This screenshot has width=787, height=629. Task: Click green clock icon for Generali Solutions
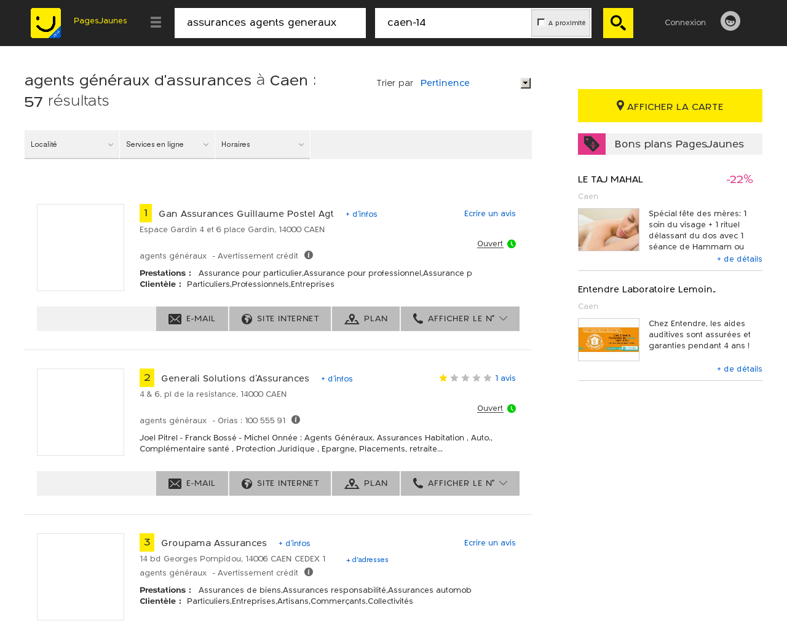512,408
